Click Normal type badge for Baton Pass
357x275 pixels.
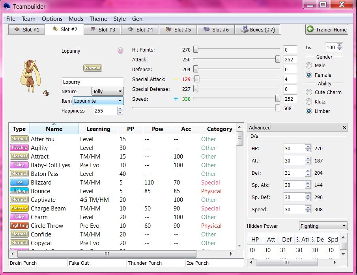[19, 173]
